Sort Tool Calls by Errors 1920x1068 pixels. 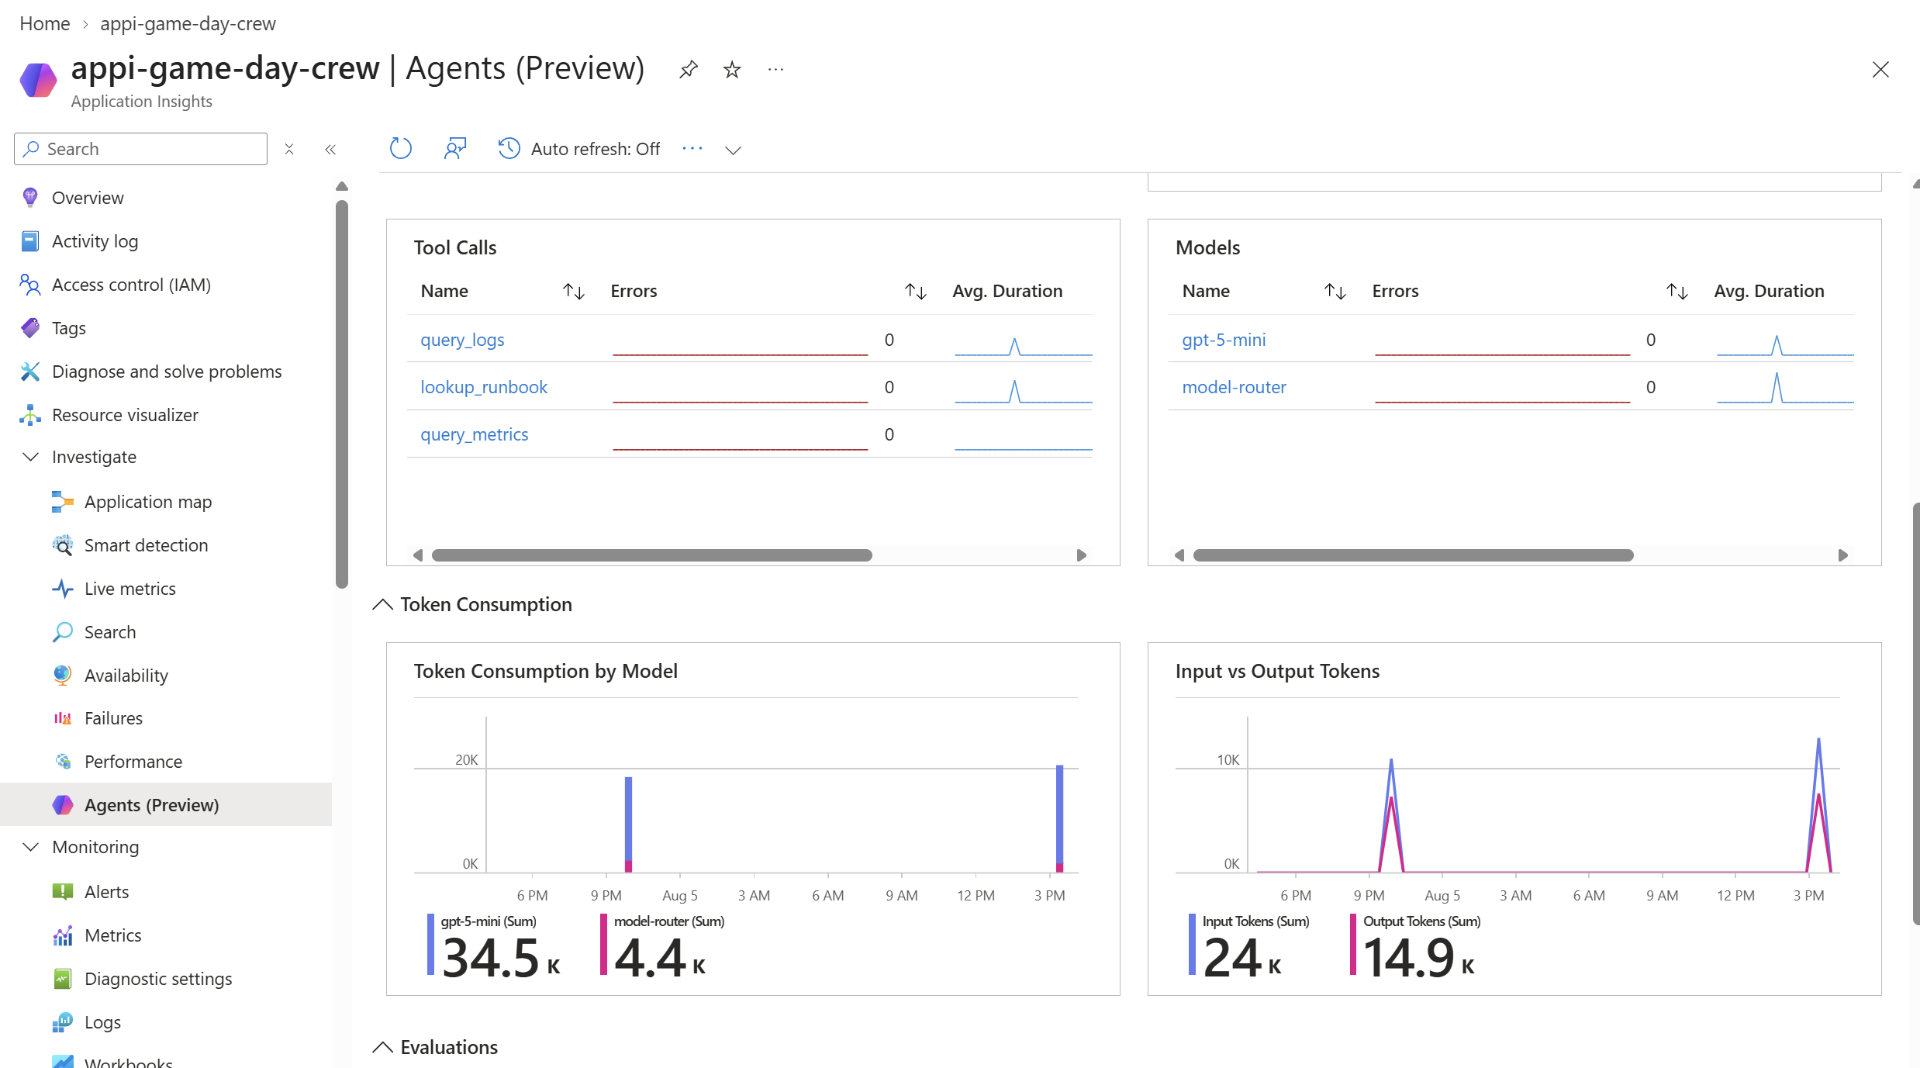pyautogui.click(x=915, y=291)
